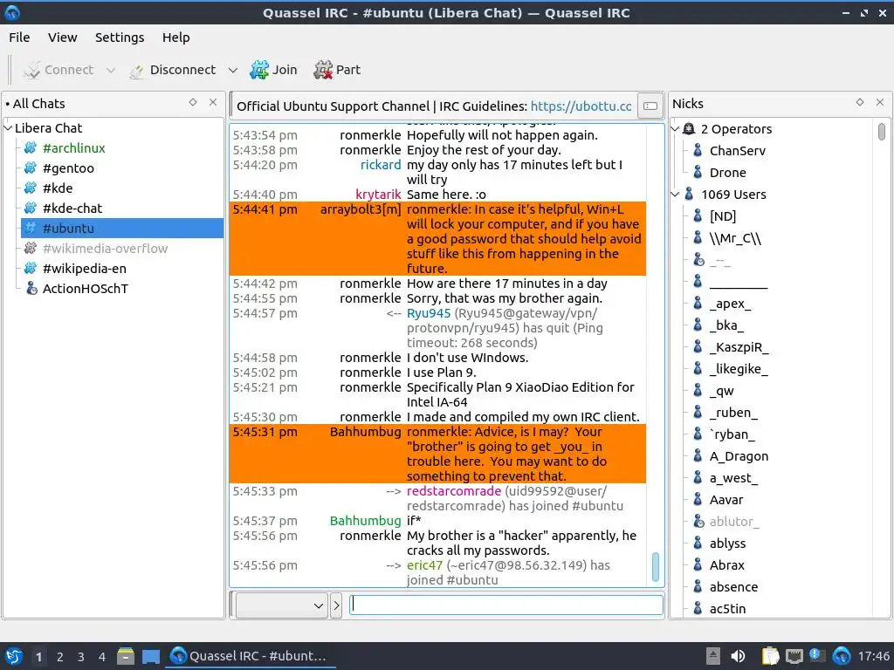Click the #ubuntu channel icon

point(31,228)
